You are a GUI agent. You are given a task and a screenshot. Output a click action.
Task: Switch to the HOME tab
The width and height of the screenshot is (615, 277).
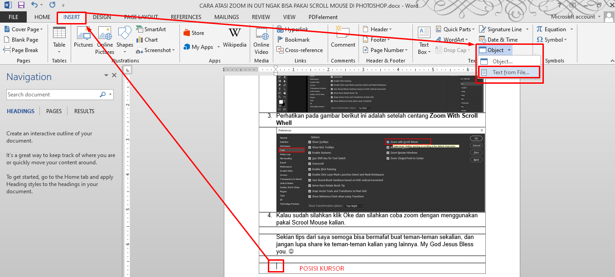click(x=42, y=17)
